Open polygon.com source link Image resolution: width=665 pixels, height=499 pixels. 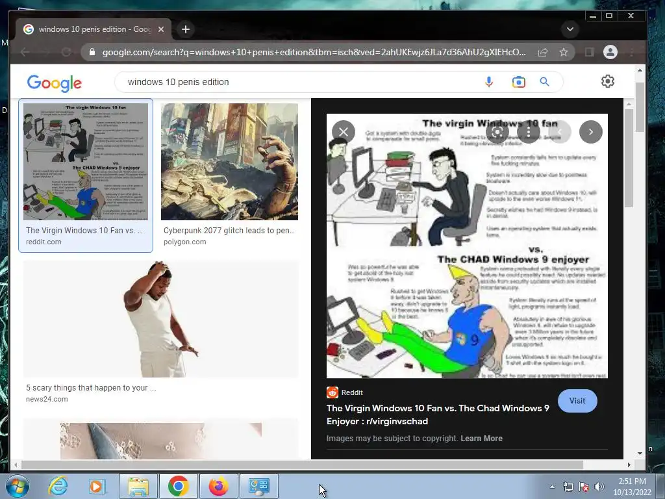[x=185, y=242]
